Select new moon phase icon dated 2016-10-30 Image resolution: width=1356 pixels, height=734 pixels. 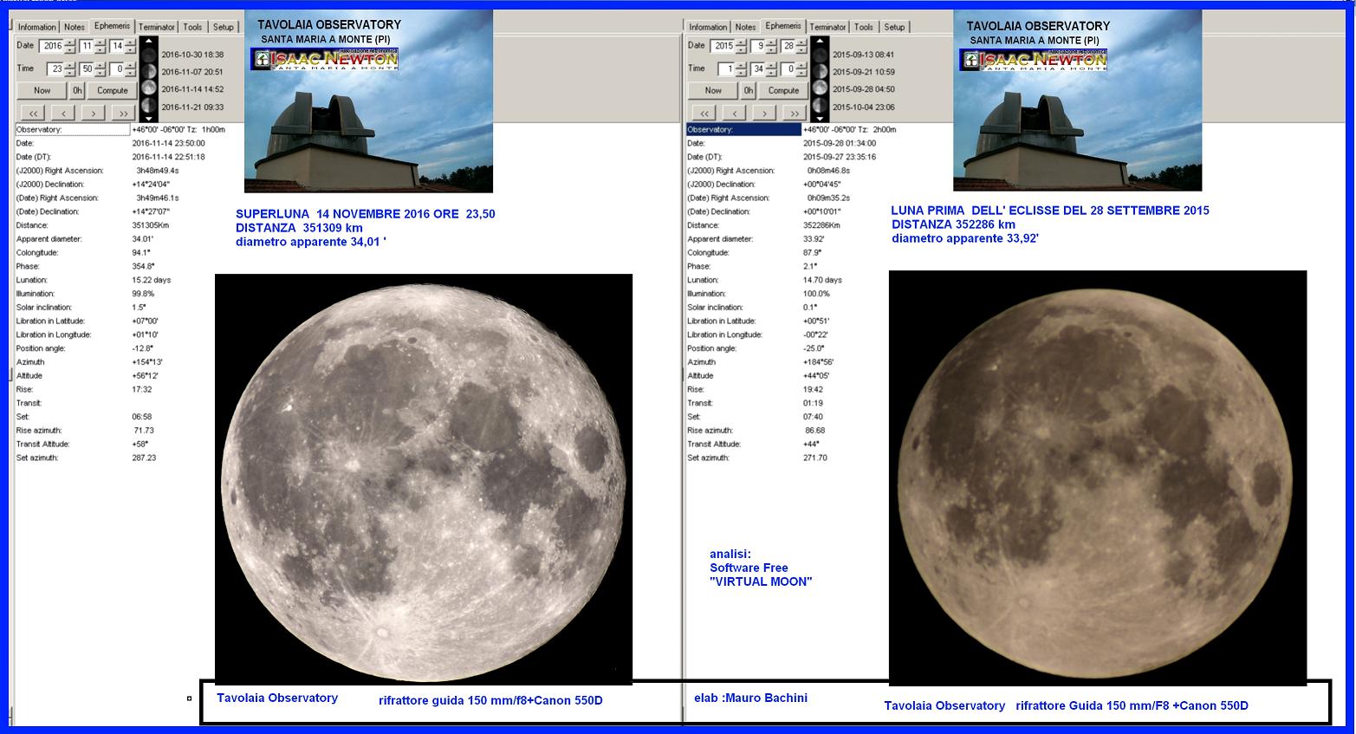pyautogui.click(x=149, y=55)
